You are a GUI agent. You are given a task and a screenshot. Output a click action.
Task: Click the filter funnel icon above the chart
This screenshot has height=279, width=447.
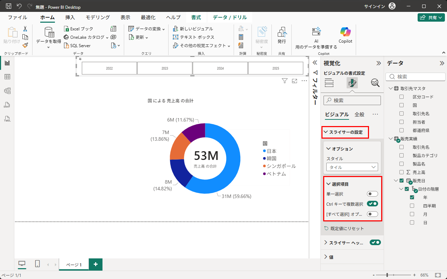(285, 81)
